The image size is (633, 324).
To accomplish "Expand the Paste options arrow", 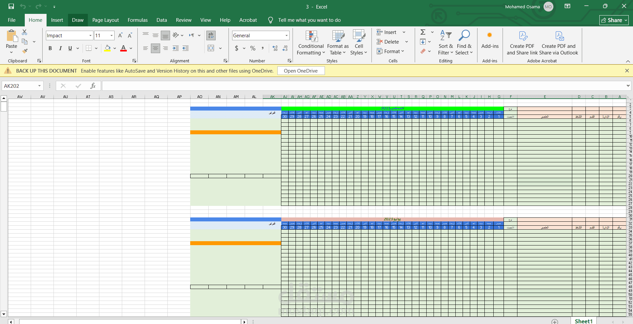I will coord(11,52).
